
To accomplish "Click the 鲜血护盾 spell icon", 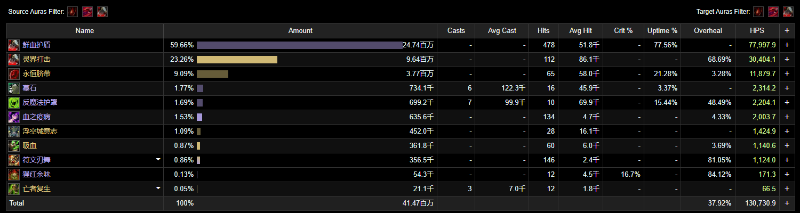I will pyautogui.click(x=14, y=45).
